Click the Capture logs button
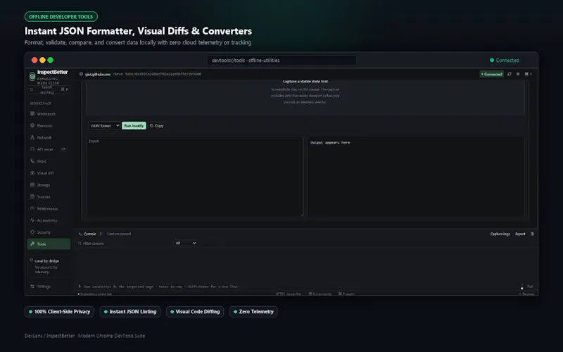 tap(500, 234)
